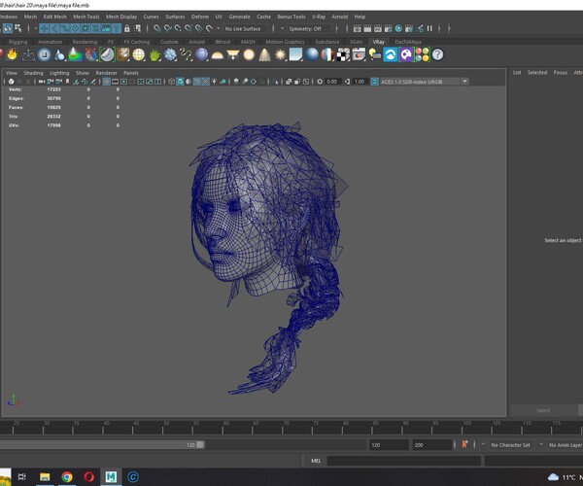
Task: Open the V-Ray help question mark icon
Action: point(438,54)
